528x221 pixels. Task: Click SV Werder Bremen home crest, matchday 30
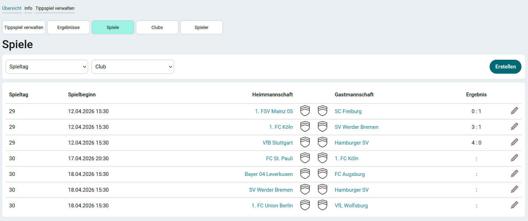[x=305, y=190]
